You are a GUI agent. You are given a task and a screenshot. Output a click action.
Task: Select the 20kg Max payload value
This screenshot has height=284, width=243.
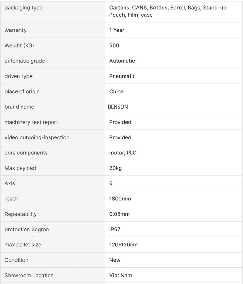pos(115,168)
